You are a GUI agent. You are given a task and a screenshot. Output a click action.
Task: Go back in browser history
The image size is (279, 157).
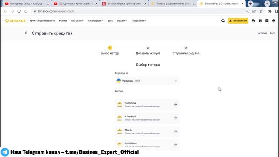pos(5,11)
